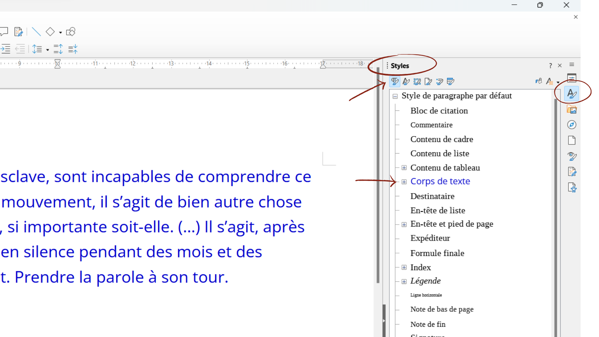This screenshot has height=337, width=599.
Task: Open the Page sidebar deck
Action: tap(572, 140)
